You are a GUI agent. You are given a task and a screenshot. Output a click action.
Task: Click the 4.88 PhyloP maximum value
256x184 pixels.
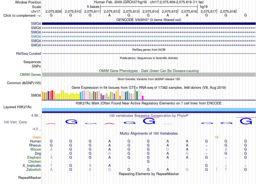click(x=34, y=115)
